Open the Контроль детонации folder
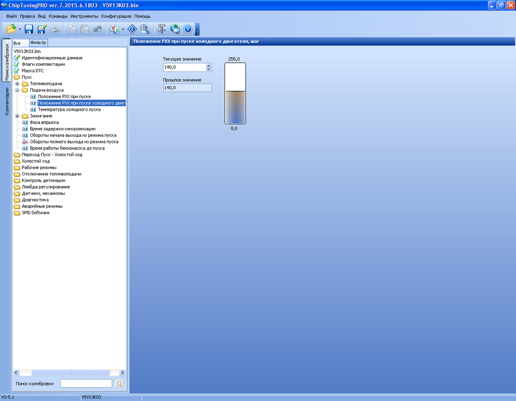This screenshot has width=516, height=401. pyautogui.click(x=43, y=181)
